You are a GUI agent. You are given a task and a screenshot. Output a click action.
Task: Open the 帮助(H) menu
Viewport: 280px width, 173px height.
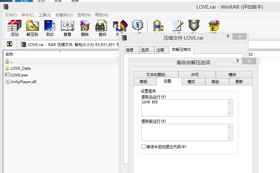(102, 15)
